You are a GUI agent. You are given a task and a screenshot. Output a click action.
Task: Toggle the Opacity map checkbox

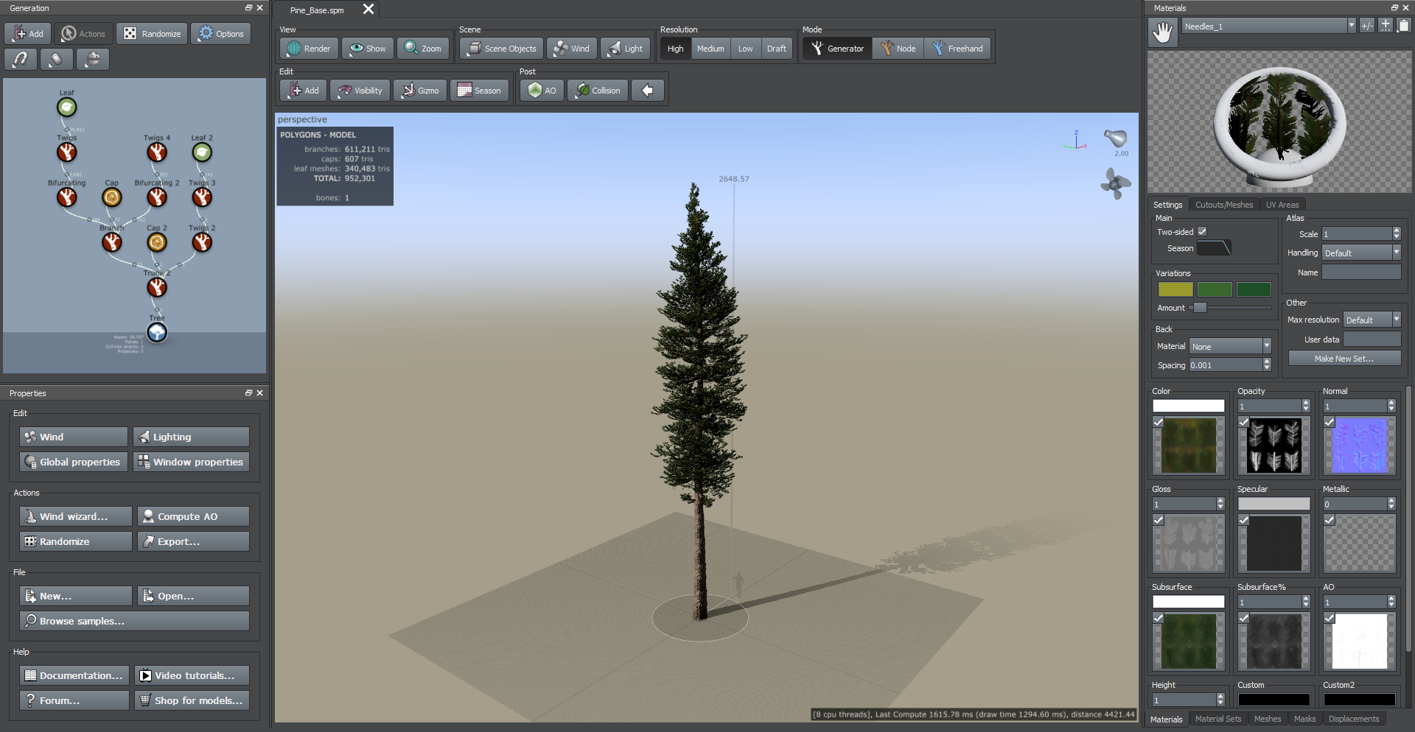(x=1244, y=422)
